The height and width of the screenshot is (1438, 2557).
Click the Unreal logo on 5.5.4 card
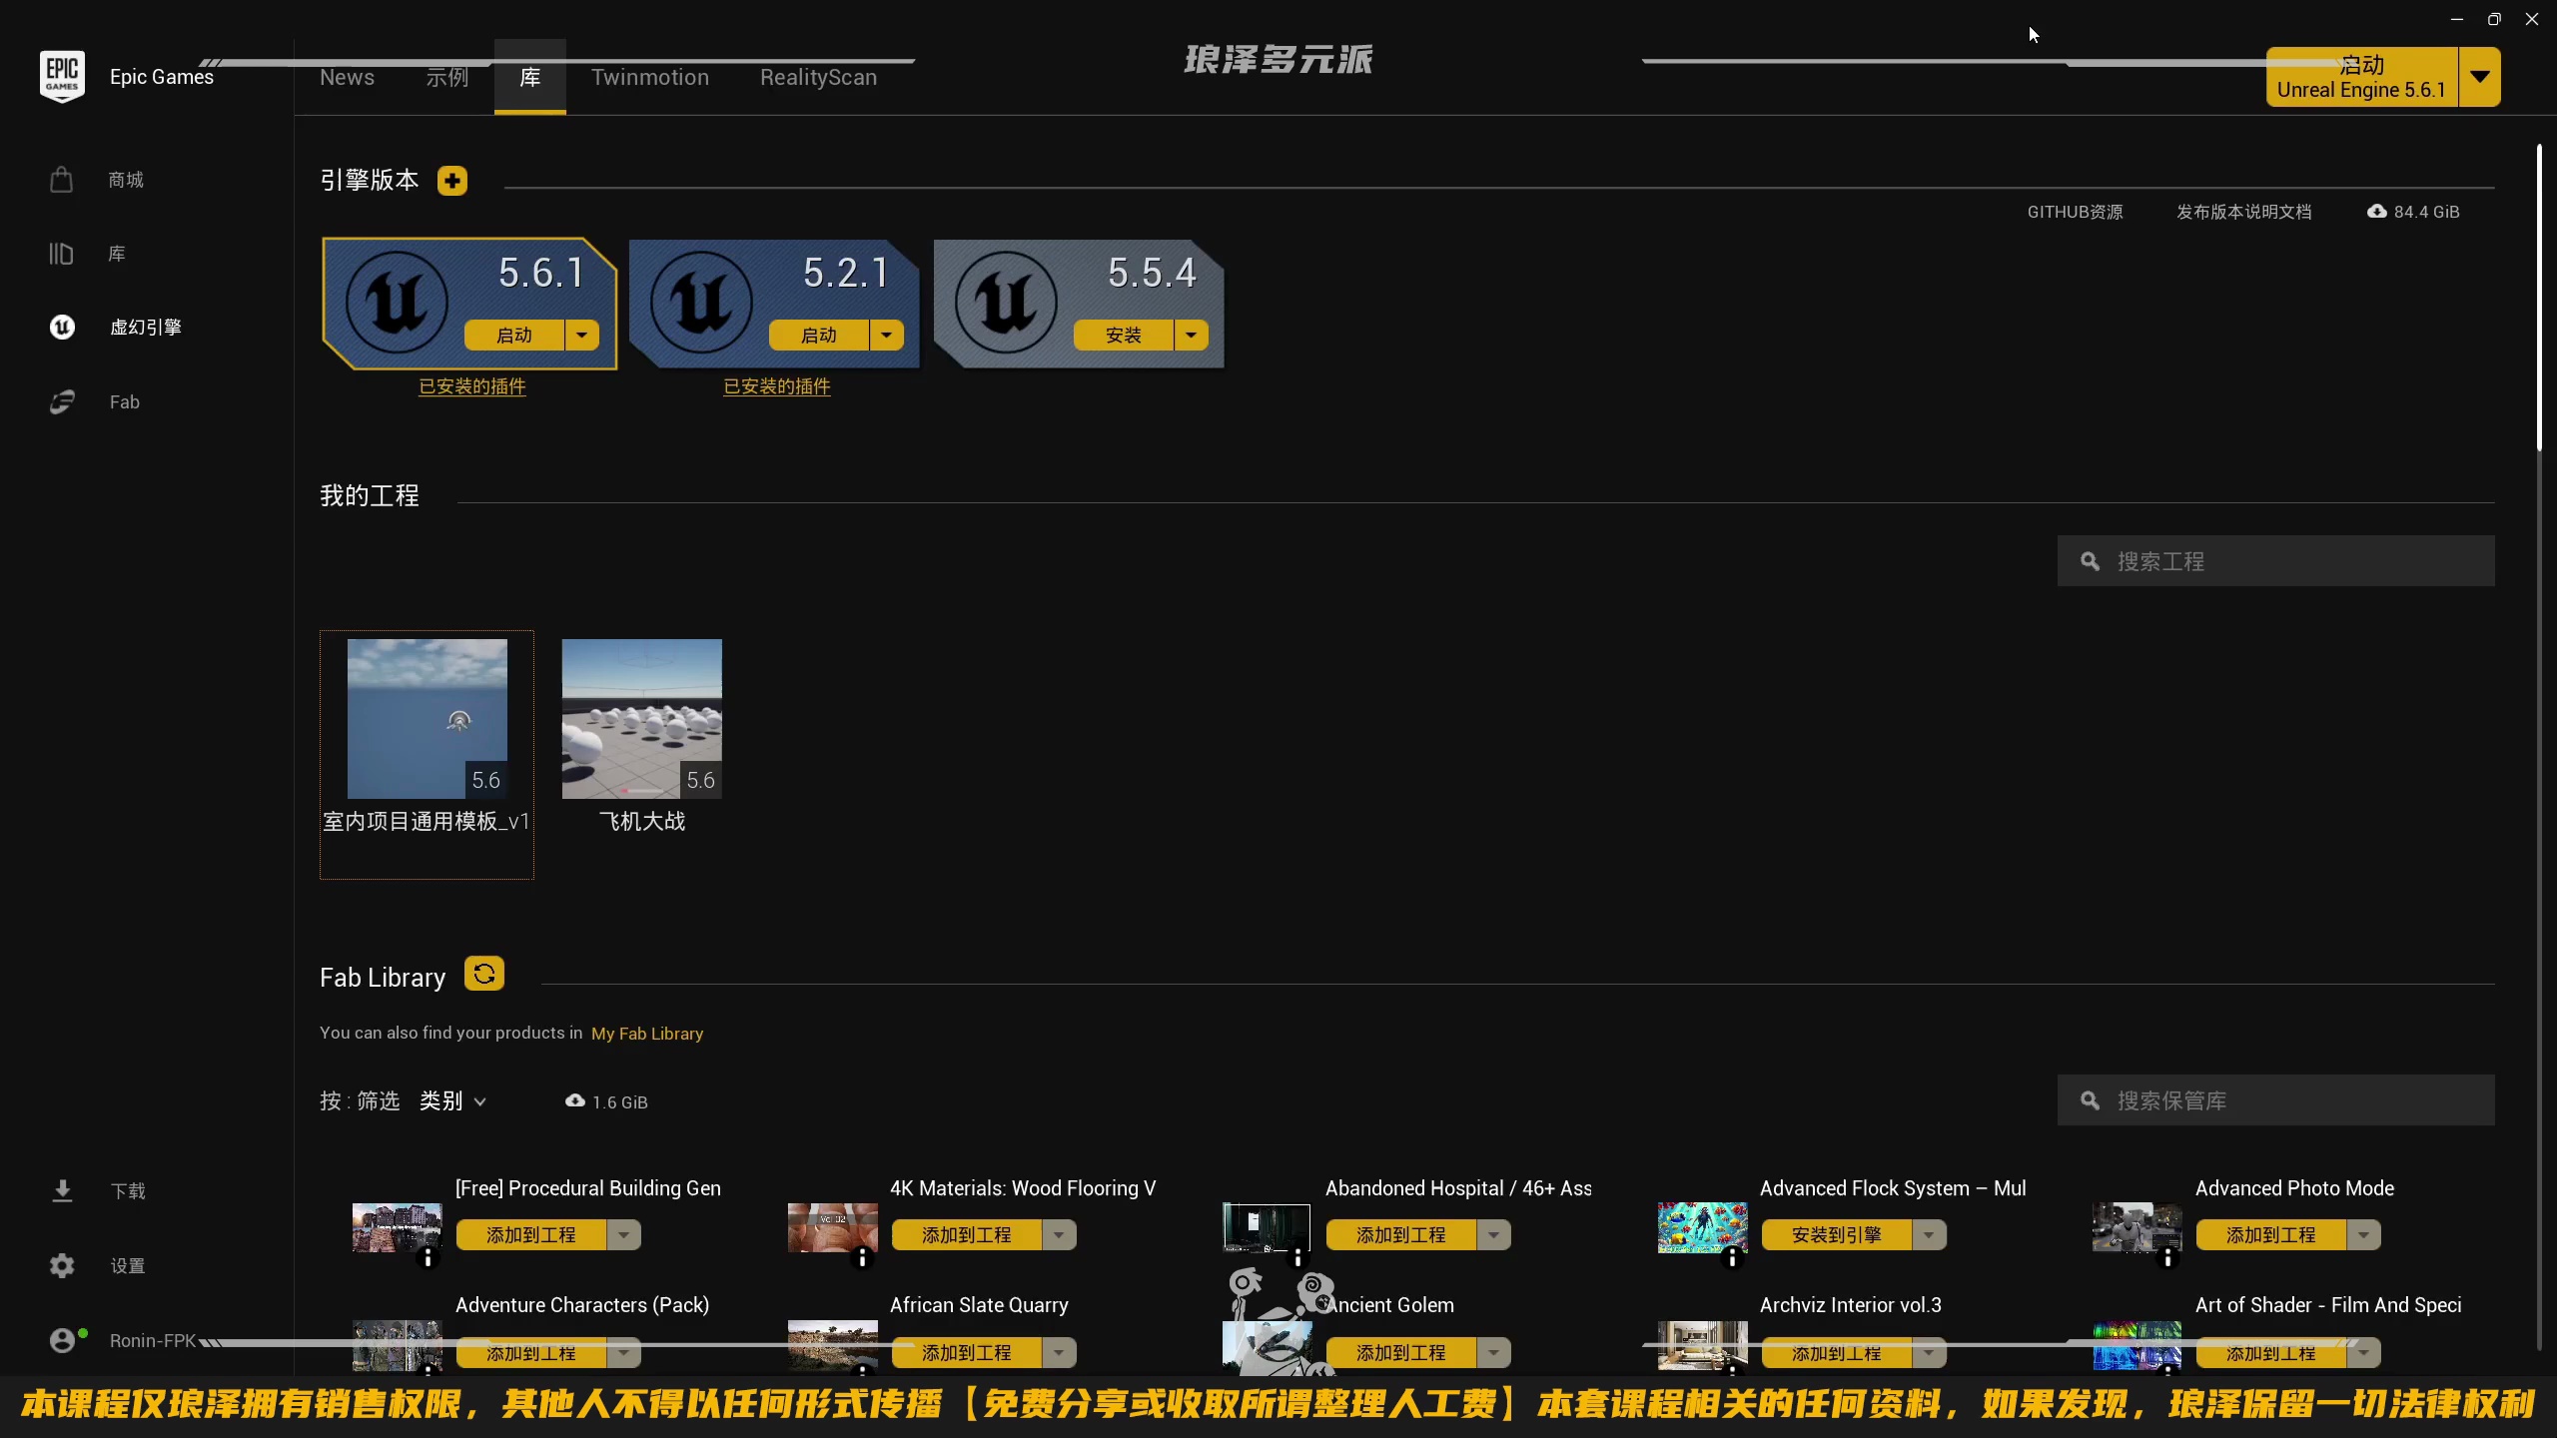click(1006, 302)
